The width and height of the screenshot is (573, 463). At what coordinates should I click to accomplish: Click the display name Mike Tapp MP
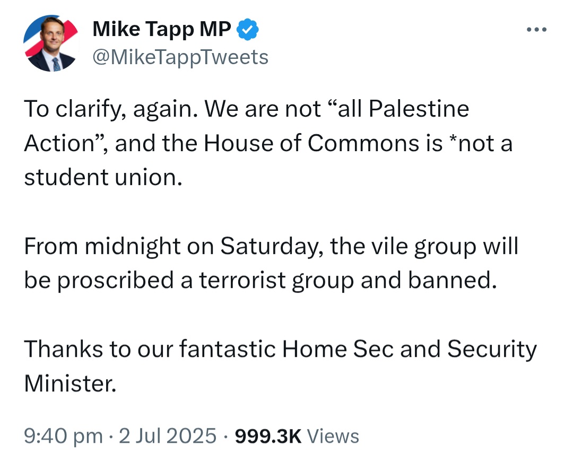pyautogui.click(x=161, y=29)
